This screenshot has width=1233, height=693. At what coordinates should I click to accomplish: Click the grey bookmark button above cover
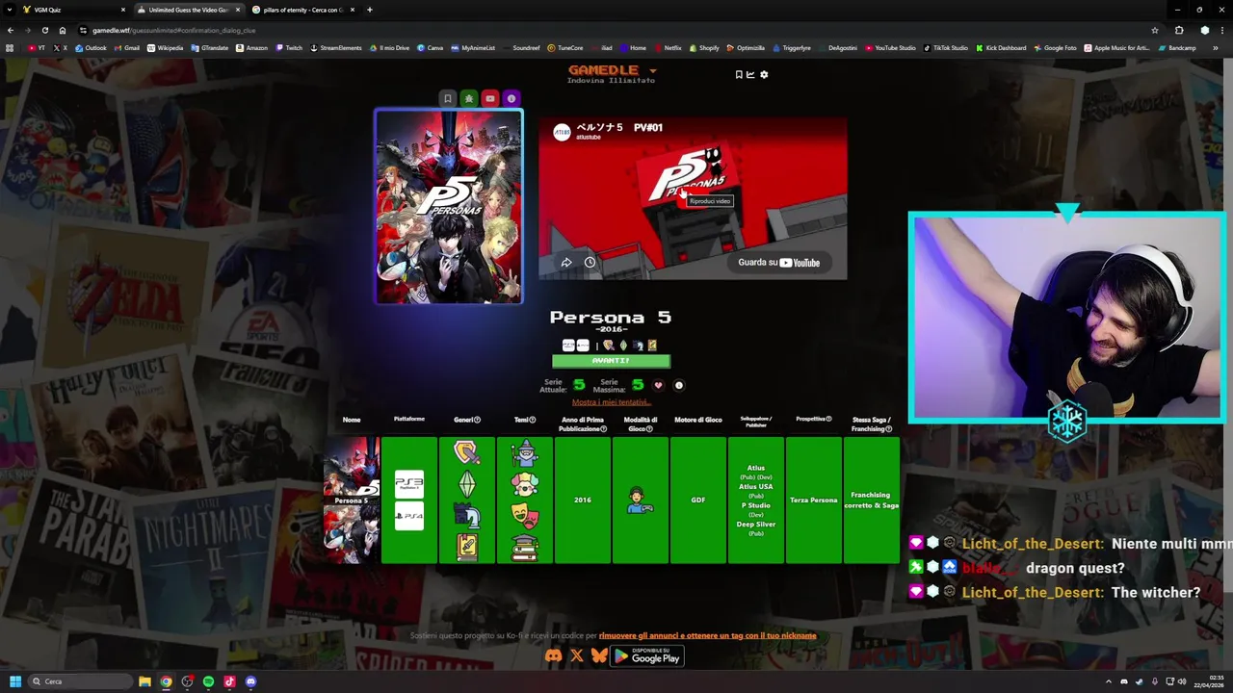coord(448,98)
